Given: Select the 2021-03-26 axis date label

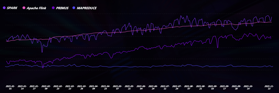Looking at the screenshot, I should (x=82, y=88).
